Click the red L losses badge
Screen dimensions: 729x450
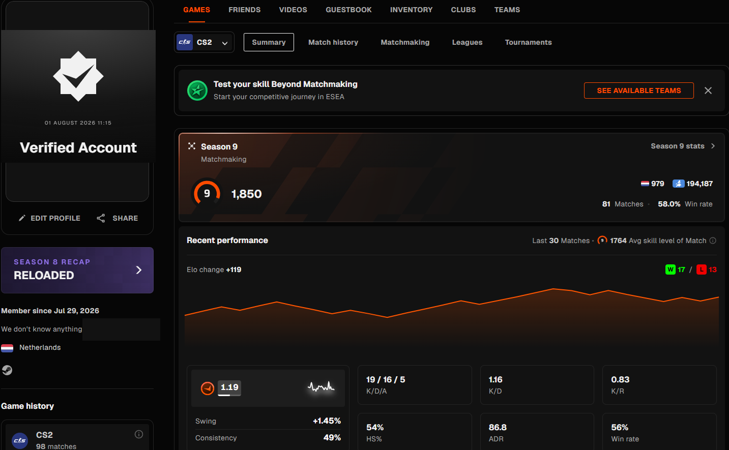[x=702, y=269]
